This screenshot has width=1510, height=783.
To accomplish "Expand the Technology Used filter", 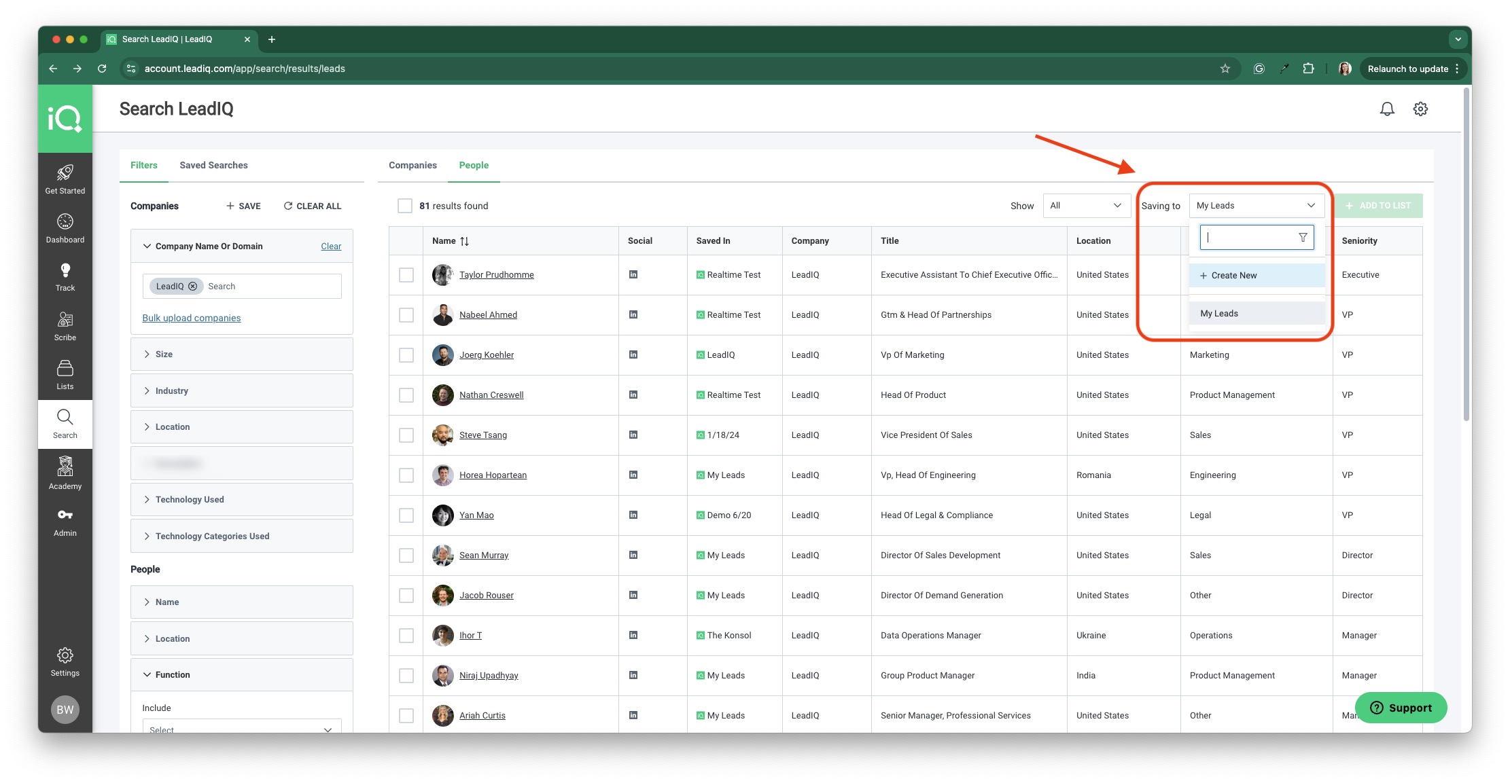I will coord(241,500).
